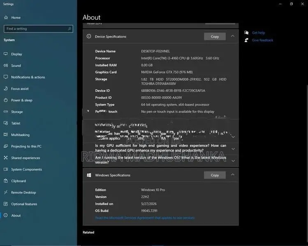Click the Sound speaker icon
The height and width of the screenshot is (246, 308).
click(6, 66)
